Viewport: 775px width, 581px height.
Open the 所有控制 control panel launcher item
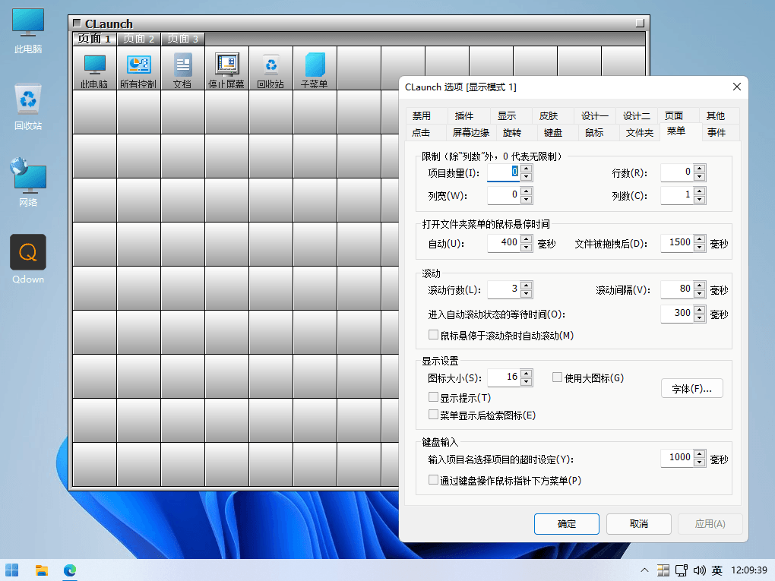click(x=138, y=68)
